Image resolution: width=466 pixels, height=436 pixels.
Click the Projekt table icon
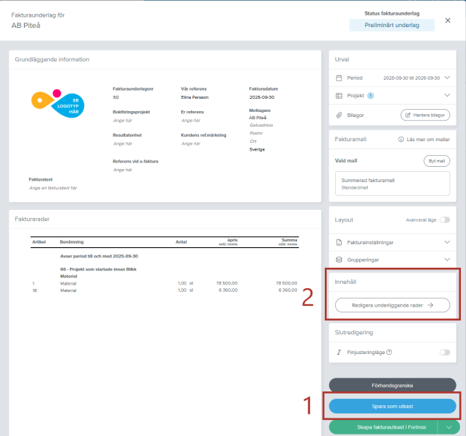coord(339,96)
